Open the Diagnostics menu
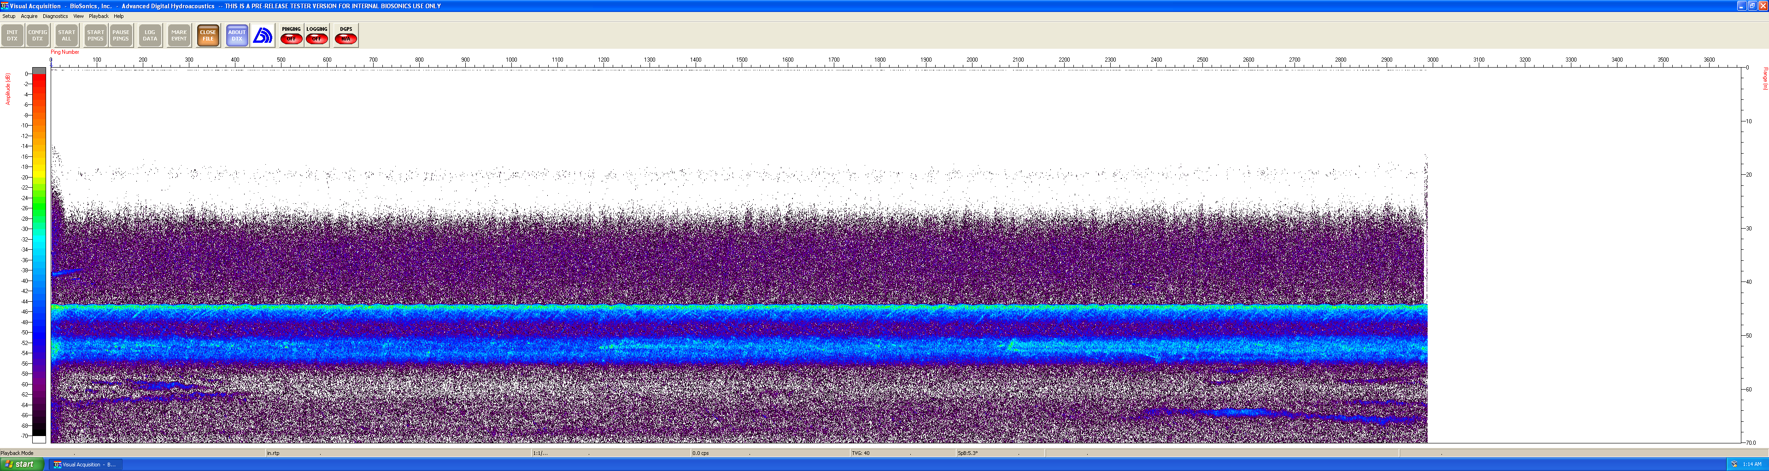 (55, 16)
